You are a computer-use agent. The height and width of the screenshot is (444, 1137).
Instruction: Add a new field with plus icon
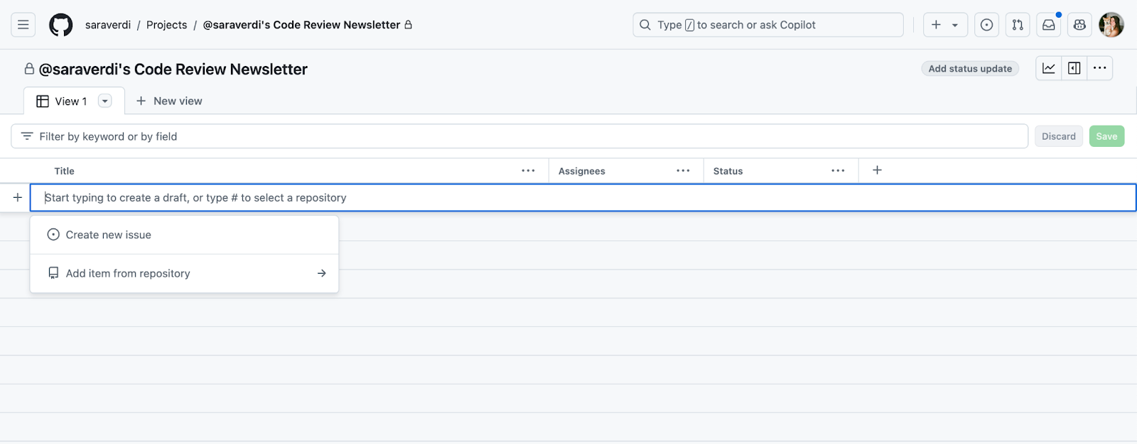click(x=877, y=170)
